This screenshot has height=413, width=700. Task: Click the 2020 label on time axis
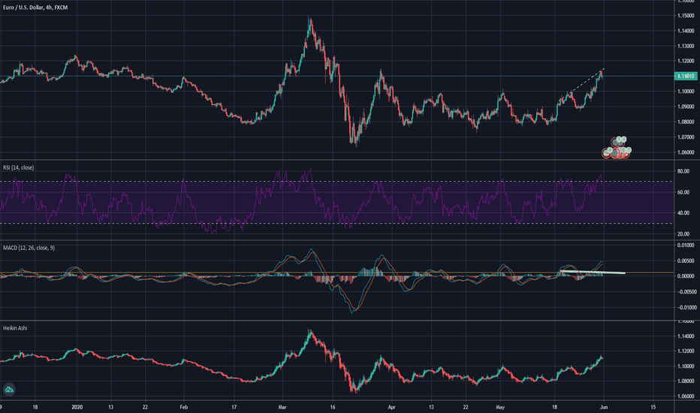[77, 407]
